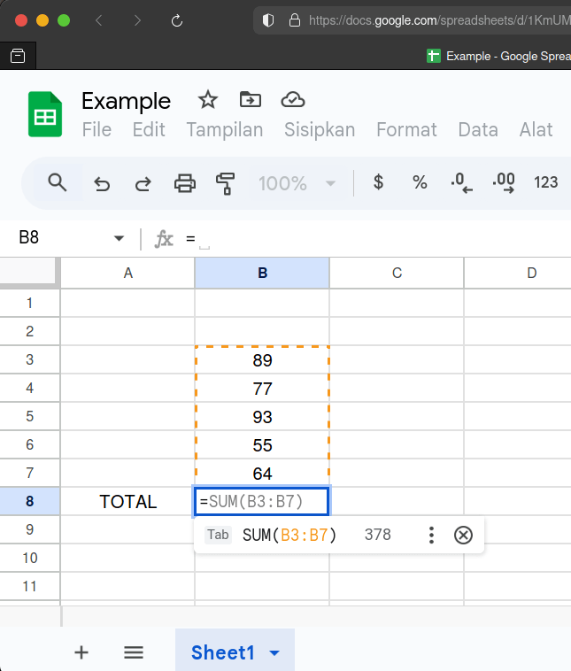
Task: Redo the last action
Action: pos(143,183)
